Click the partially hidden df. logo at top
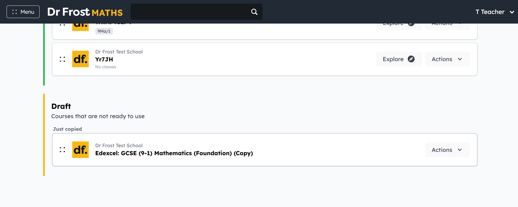This screenshot has height=207, width=518. (80, 27)
